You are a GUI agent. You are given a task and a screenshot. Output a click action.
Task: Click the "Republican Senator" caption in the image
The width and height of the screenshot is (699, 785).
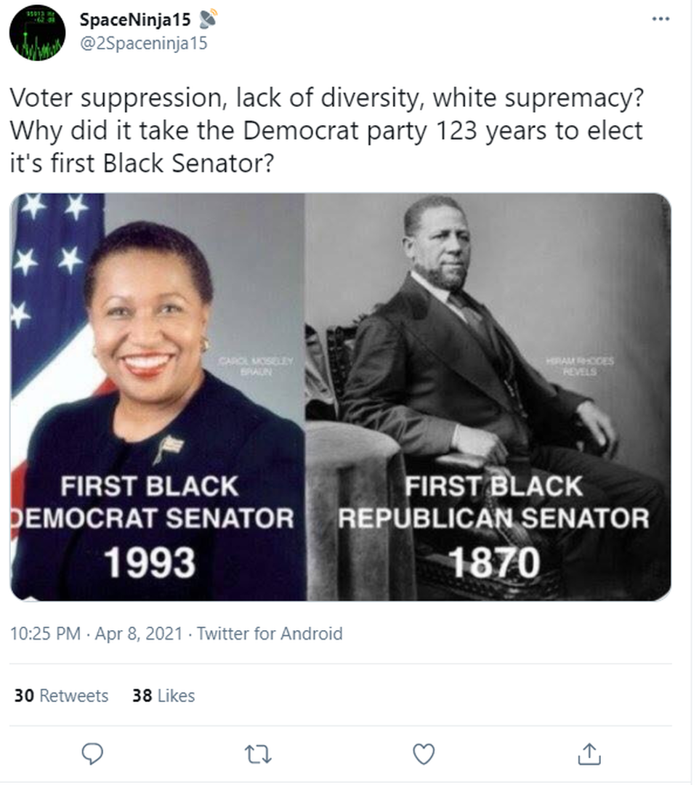[493, 518]
